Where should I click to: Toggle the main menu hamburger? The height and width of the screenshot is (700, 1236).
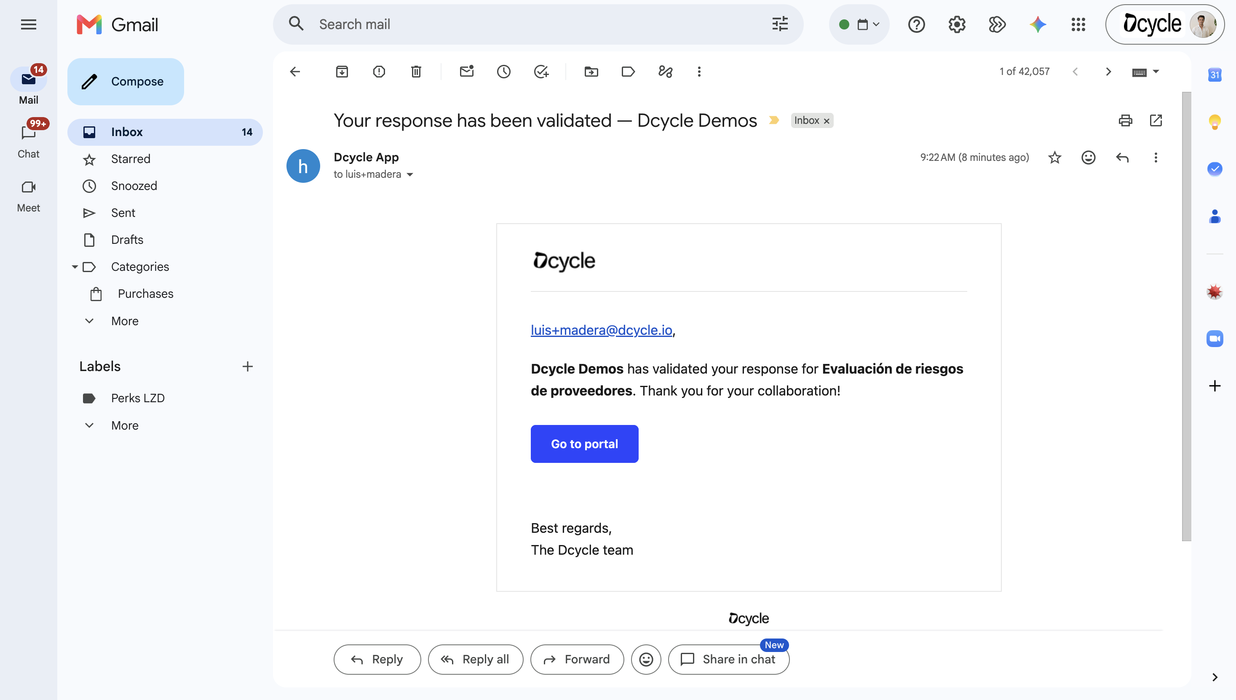click(28, 24)
